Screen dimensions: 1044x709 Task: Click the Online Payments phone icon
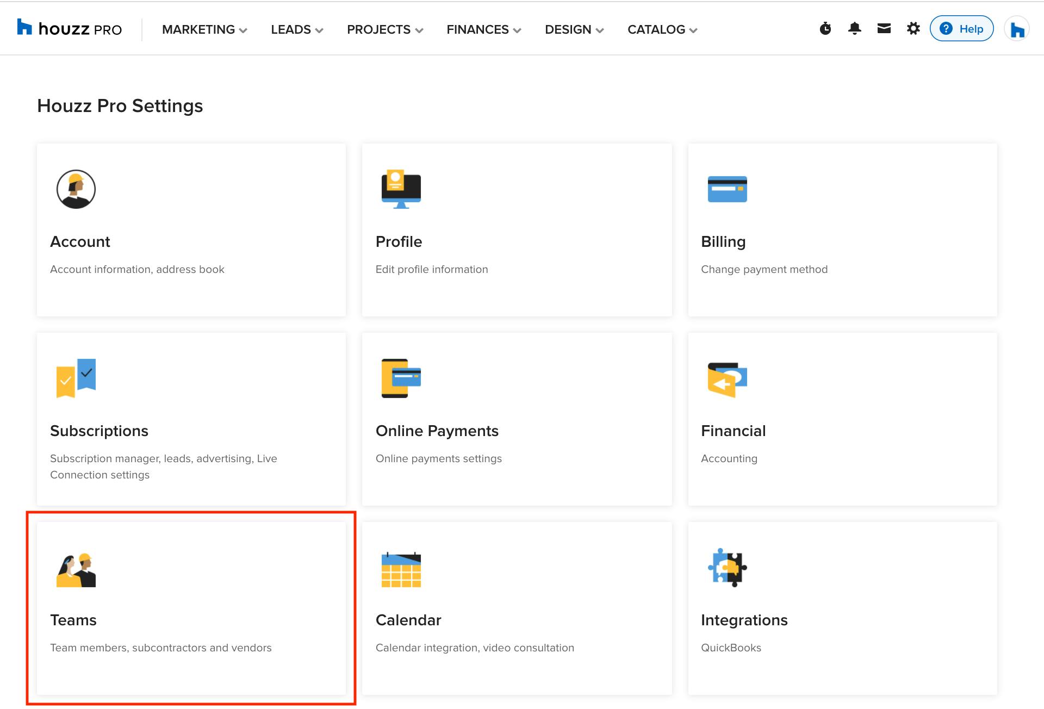click(x=401, y=378)
